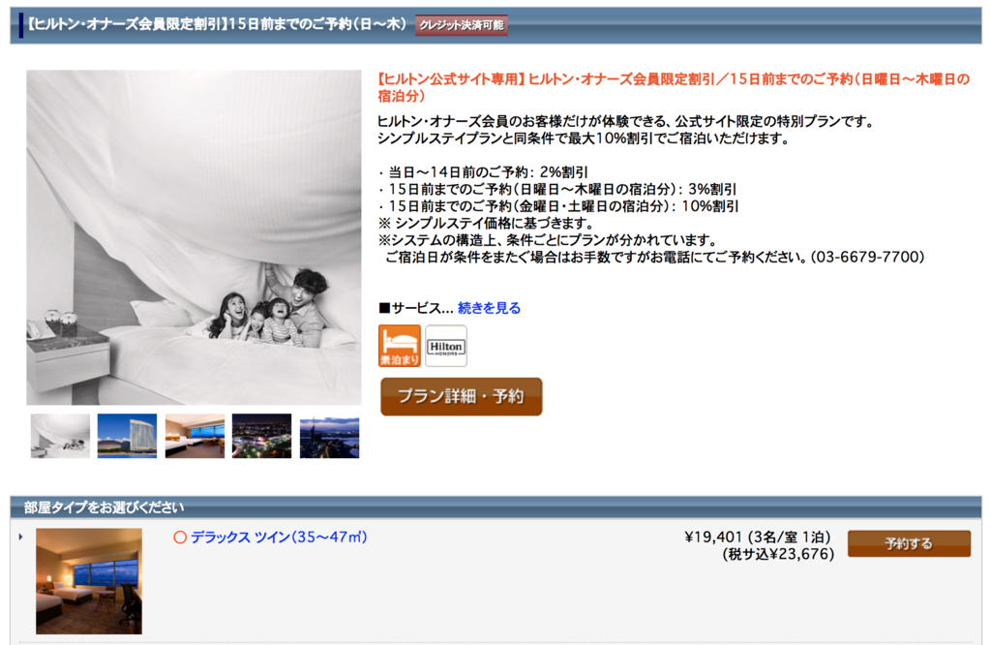Open プラン詳細・予約 button
Image resolution: width=991 pixels, height=645 pixels.
click(x=462, y=396)
